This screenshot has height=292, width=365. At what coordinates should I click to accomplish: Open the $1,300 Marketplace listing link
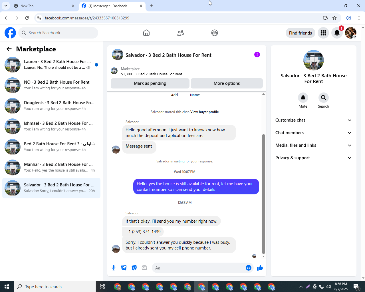click(x=152, y=74)
